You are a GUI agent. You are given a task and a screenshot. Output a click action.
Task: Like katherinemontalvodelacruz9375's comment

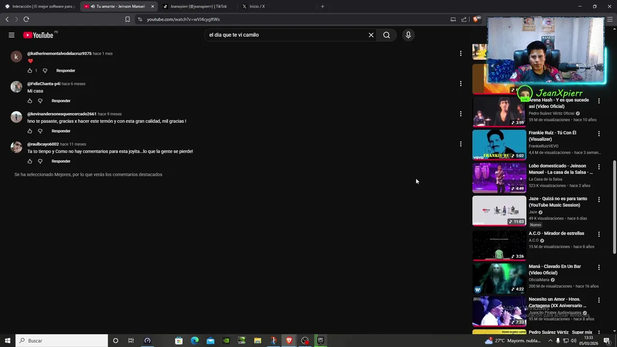tap(30, 70)
